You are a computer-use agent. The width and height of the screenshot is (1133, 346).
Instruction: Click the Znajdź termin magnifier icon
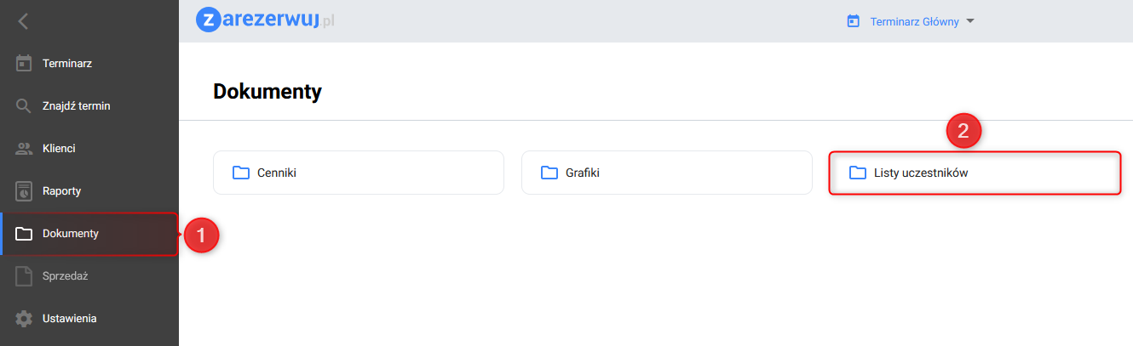[x=24, y=106]
